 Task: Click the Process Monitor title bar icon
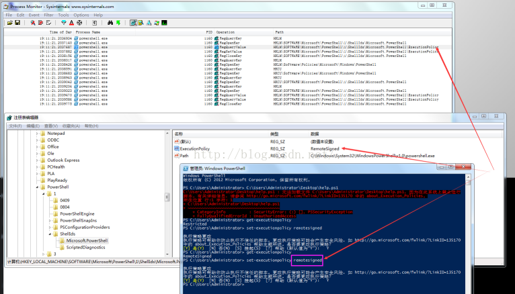(6, 7)
